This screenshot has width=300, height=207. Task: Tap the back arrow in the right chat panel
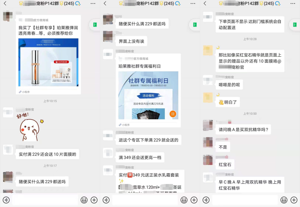[205, 4]
